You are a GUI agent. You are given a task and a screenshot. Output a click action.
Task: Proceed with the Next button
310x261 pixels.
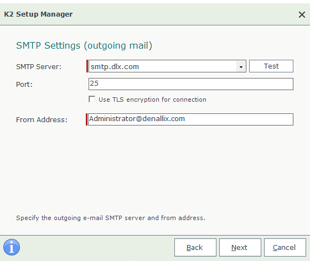240,247
